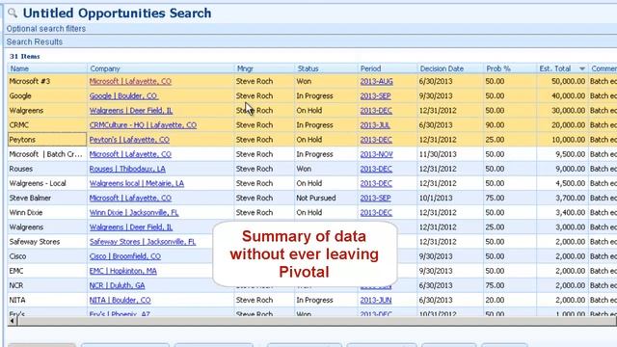Select the Walgreens - Local name cell
The image size is (617, 347).
click(47, 183)
